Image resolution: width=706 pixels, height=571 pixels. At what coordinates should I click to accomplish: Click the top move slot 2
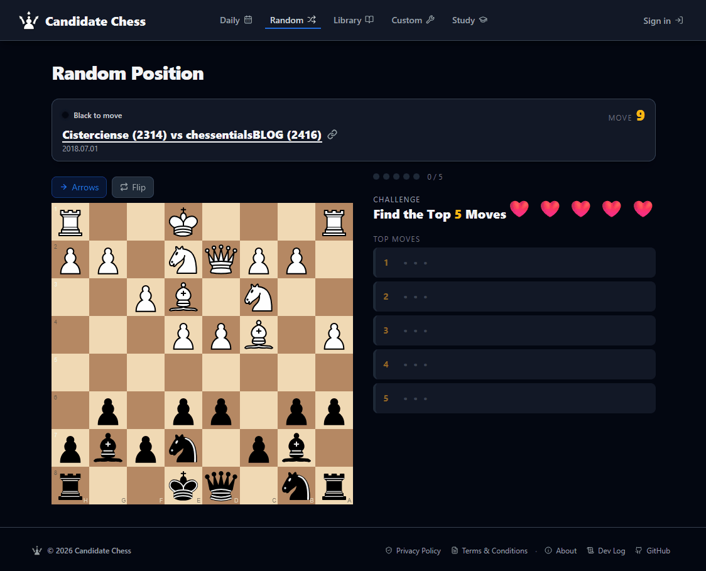point(514,296)
